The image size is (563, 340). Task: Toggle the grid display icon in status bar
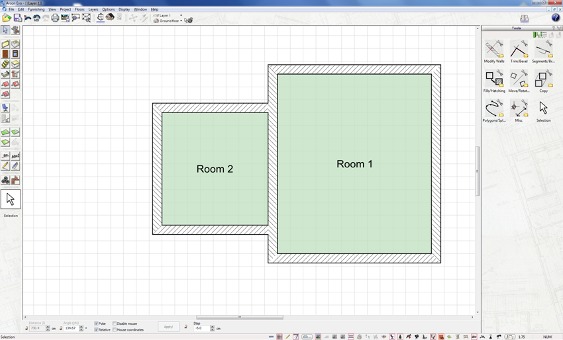pos(280,337)
